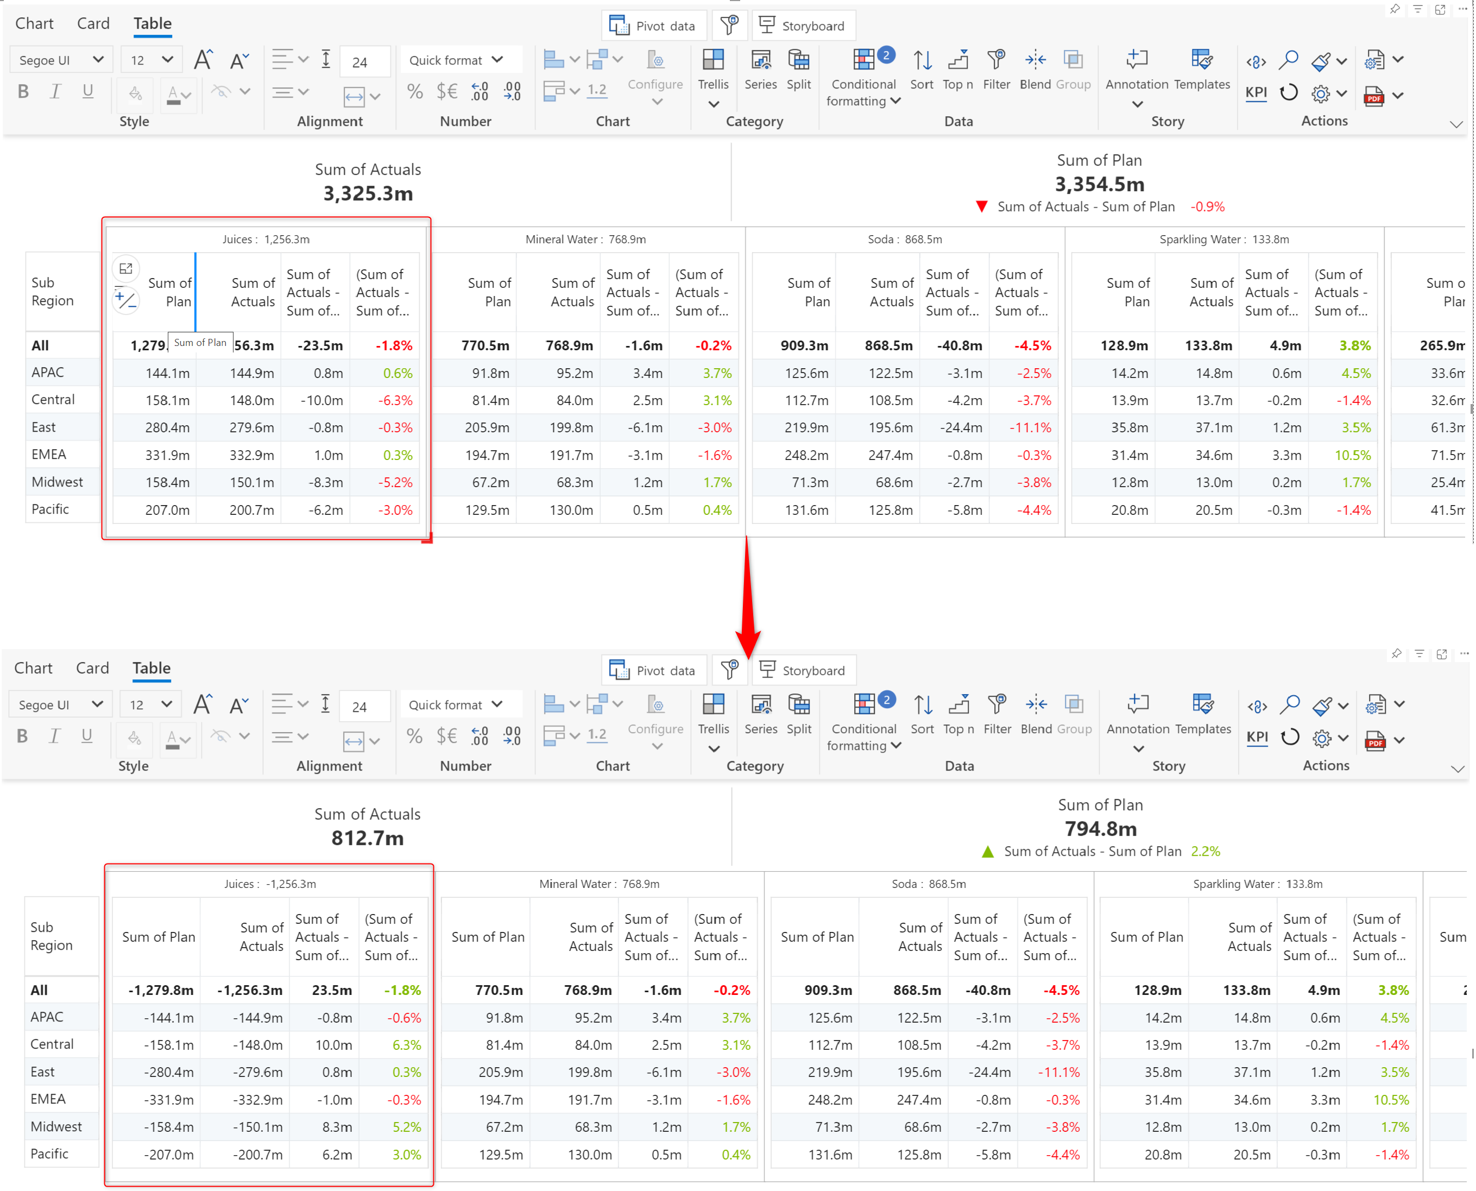
Task: Toggle Italic formatting in top ribbon
Action: [55, 91]
